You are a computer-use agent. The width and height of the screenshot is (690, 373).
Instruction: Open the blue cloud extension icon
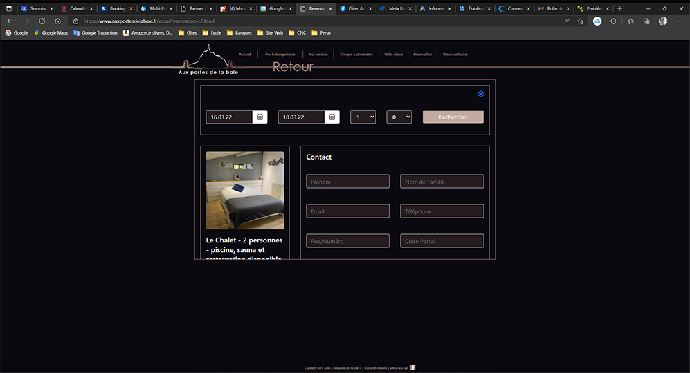pyautogui.click(x=597, y=21)
